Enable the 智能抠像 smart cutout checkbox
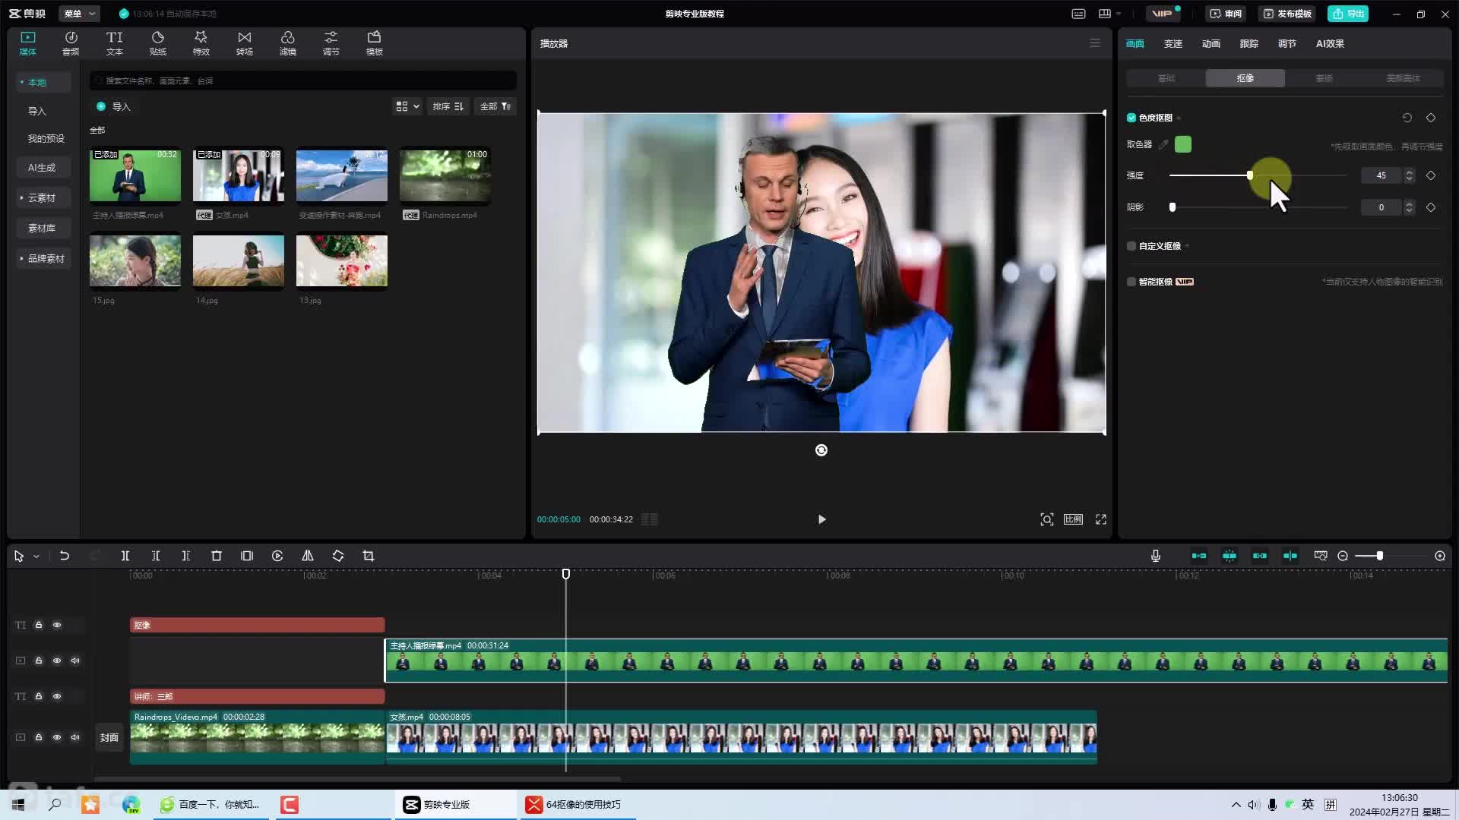The width and height of the screenshot is (1459, 820). point(1131,282)
